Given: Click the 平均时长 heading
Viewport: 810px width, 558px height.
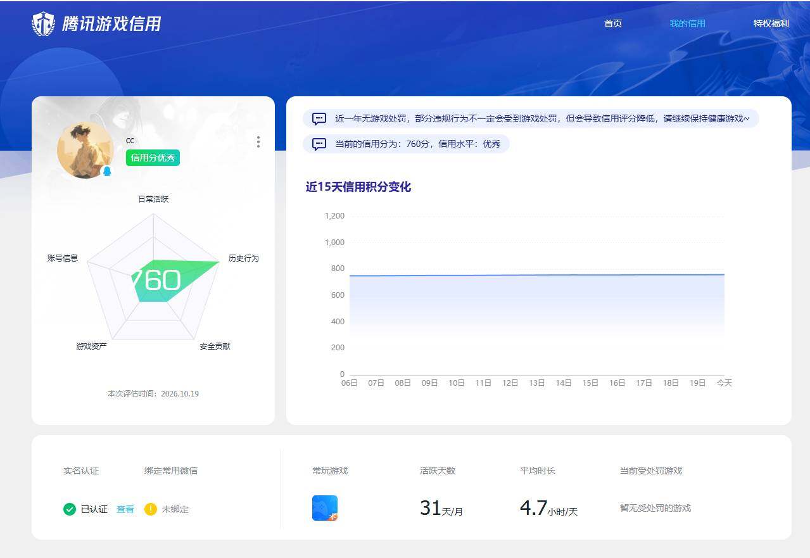Looking at the screenshot, I should [x=538, y=471].
